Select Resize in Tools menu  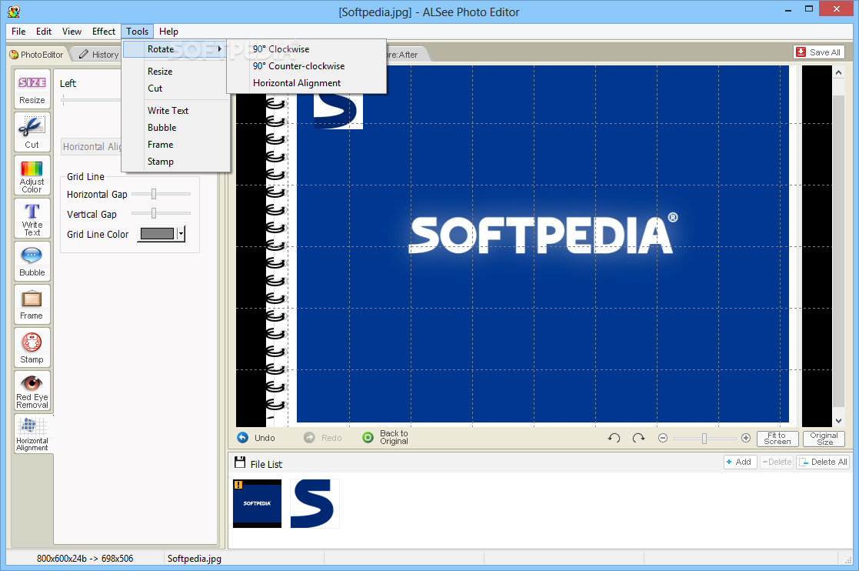[175, 72]
